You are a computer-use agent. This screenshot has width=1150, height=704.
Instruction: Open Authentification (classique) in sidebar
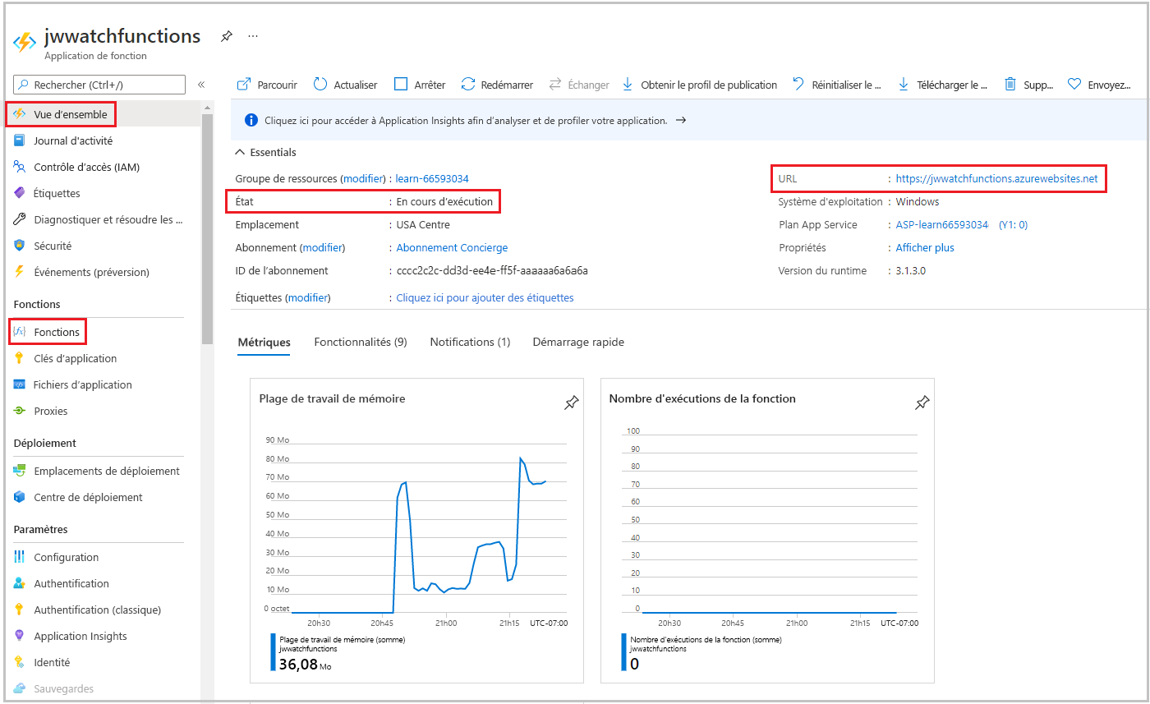[x=97, y=610]
